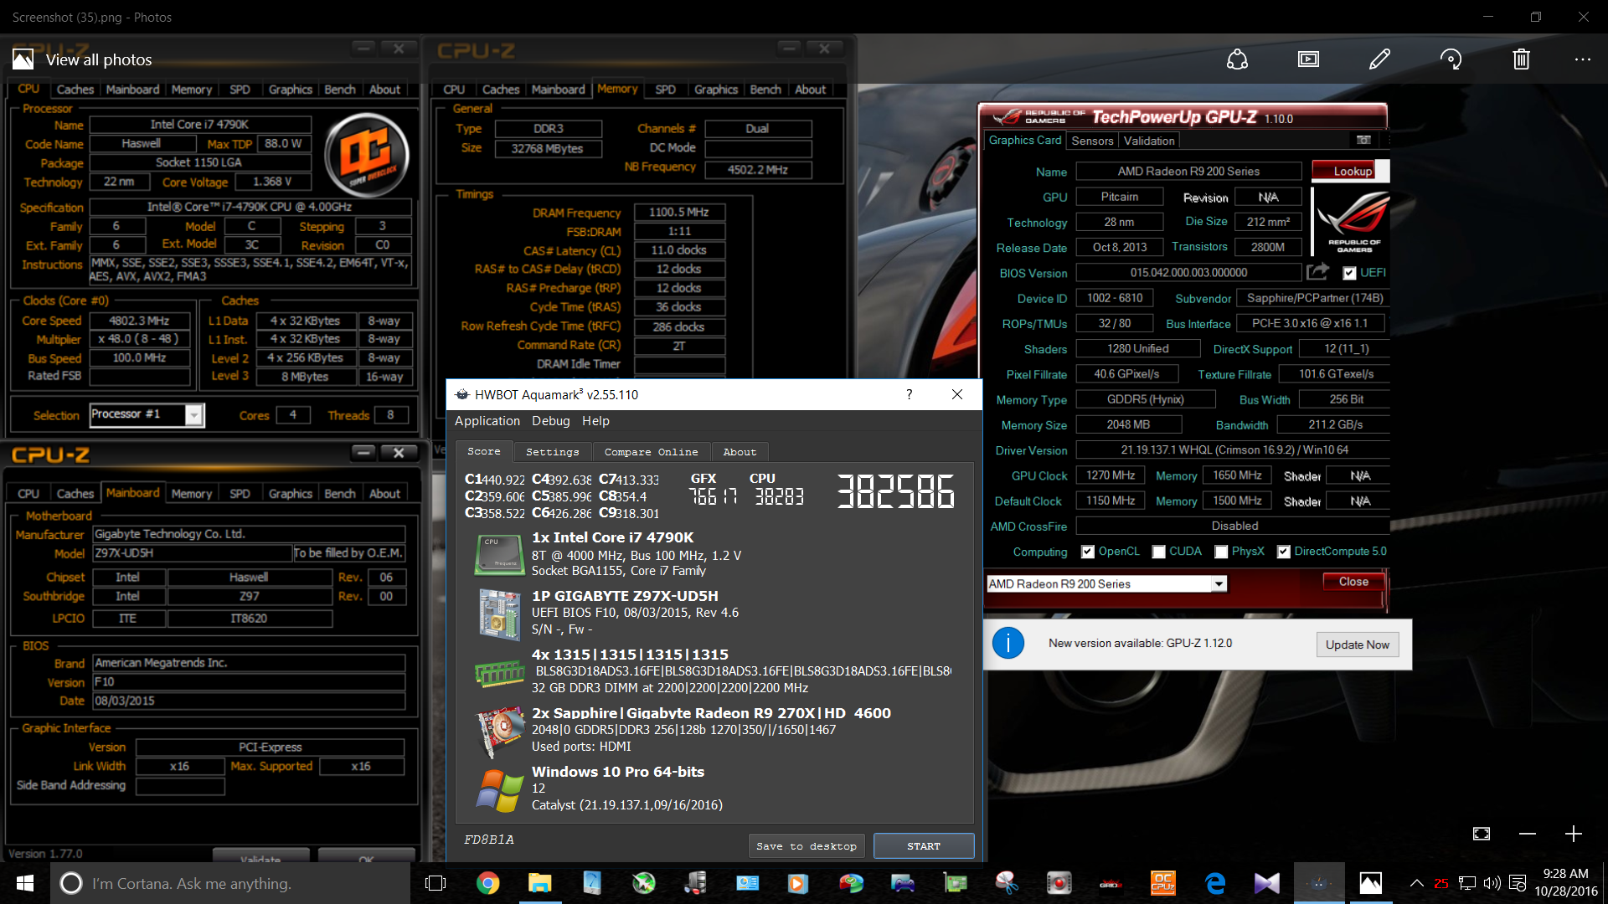Screen dimensions: 1608x904
Task: Click Update Now for GPU-Z 1.12.0
Action: click(1357, 645)
